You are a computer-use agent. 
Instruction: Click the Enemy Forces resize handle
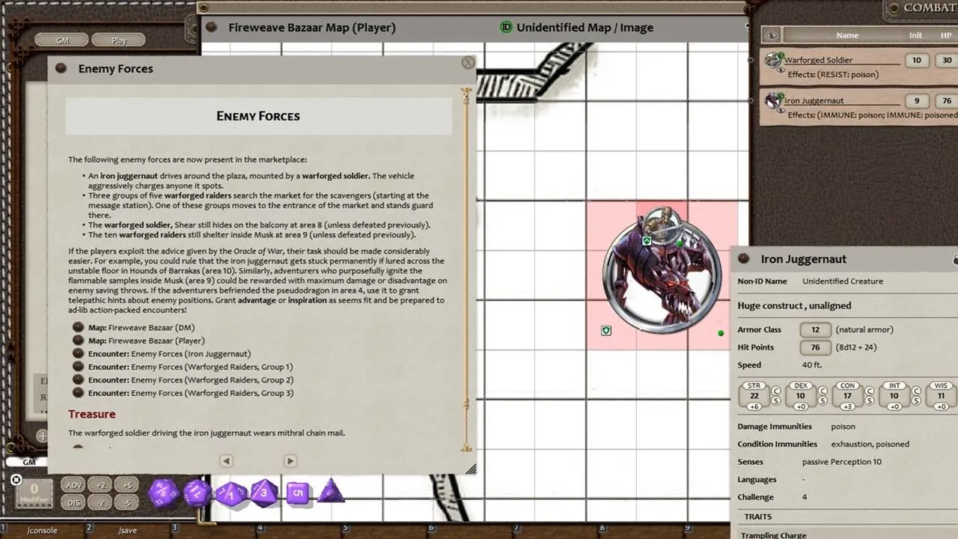coord(471,469)
